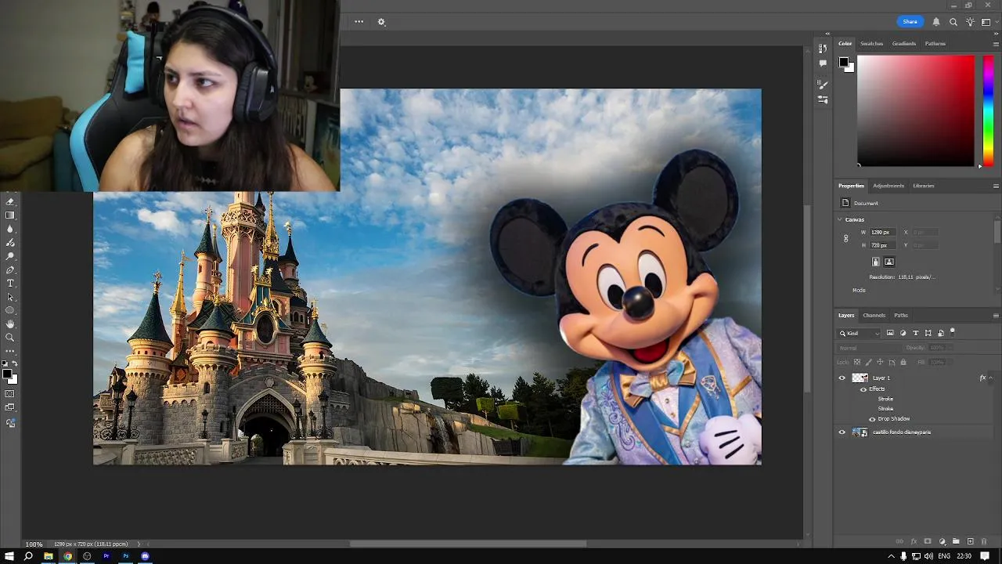Click foreground color swatch in Color panel
The image size is (1002, 564).
point(844,62)
